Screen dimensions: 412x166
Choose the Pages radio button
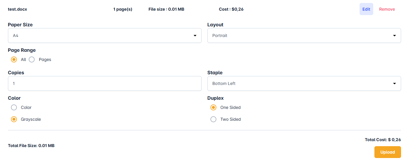[32, 59]
